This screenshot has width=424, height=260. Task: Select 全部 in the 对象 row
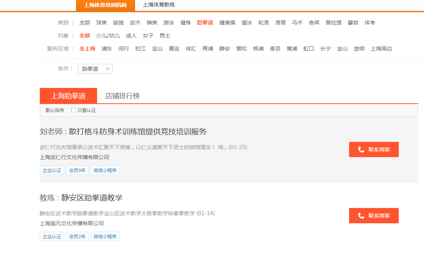[84, 36]
